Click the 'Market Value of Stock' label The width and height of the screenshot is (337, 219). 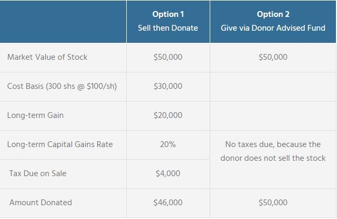click(48, 57)
